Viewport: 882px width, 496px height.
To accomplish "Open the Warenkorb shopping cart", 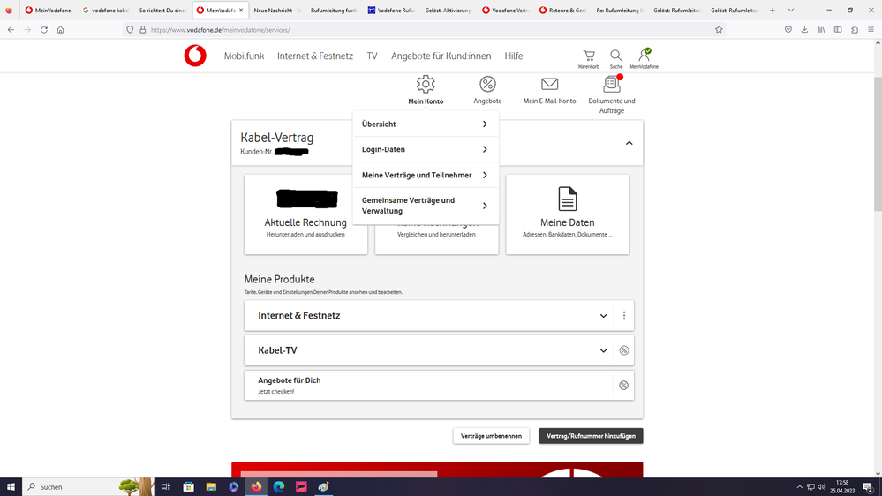I will click(588, 58).
